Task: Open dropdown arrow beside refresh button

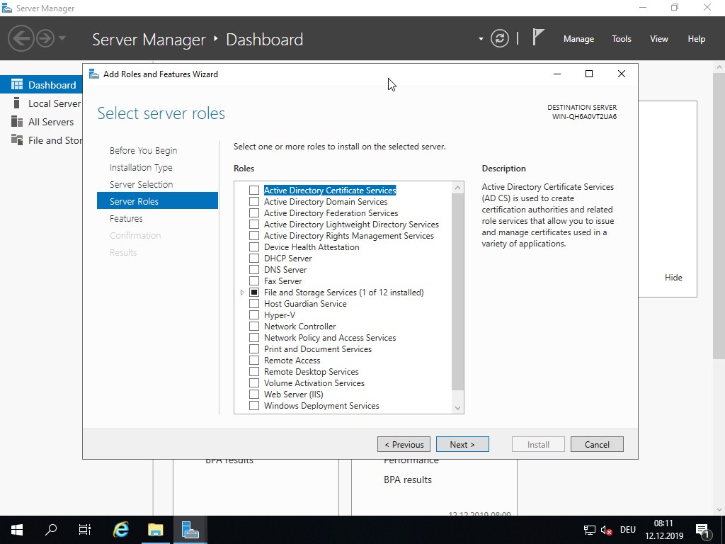Action: 481,39
